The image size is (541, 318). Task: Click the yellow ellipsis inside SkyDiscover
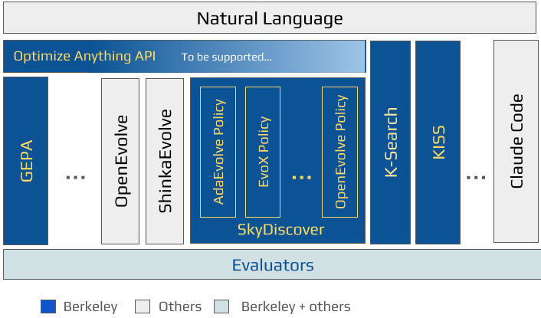(302, 177)
